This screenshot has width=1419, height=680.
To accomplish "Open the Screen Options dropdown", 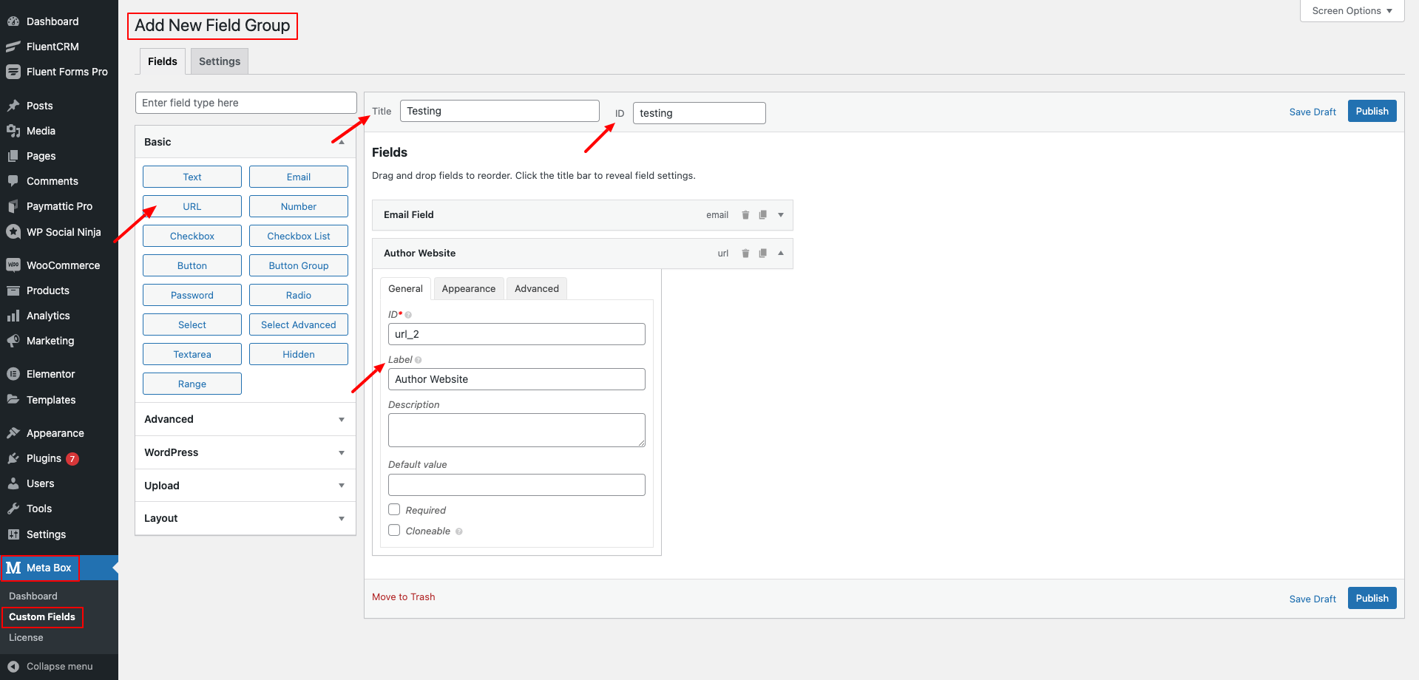I will pos(1351,11).
